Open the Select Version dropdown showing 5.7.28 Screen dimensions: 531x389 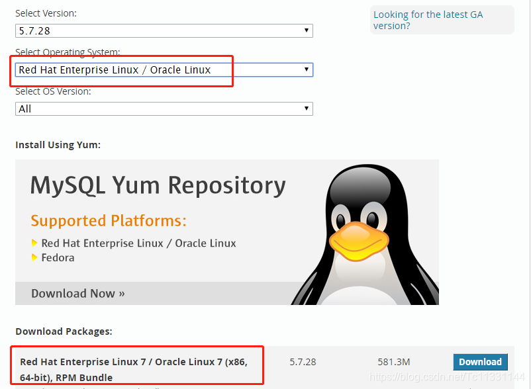(x=164, y=31)
